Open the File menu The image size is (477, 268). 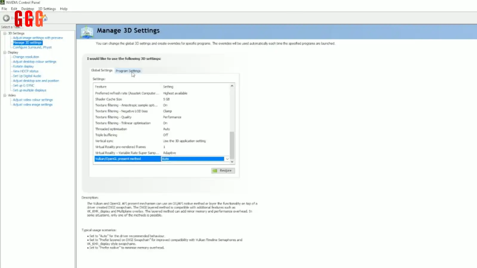[x=4, y=9]
